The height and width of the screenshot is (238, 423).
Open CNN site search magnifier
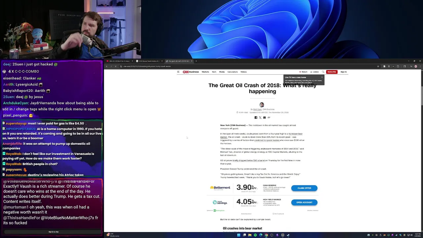point(323,72)
